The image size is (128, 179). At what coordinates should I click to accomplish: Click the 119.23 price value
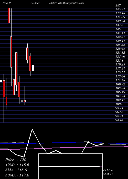[x=120, y=64]
